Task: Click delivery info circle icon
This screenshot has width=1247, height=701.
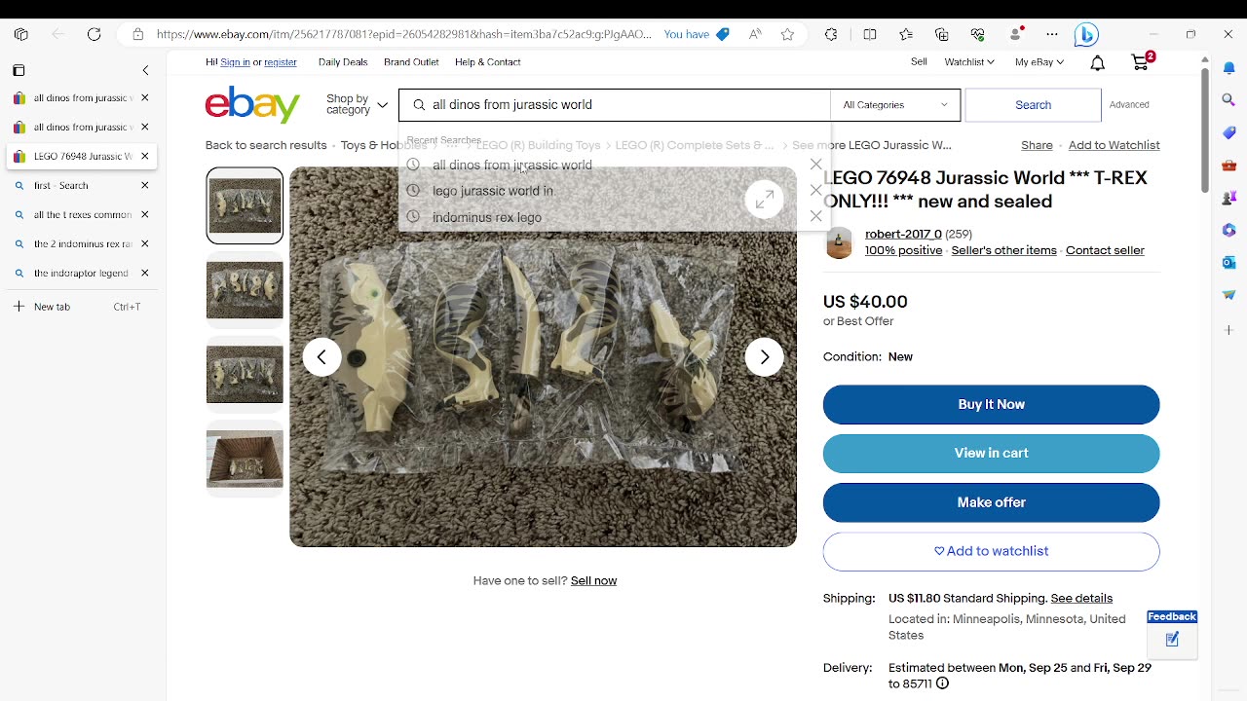Action: coord(942,683)
